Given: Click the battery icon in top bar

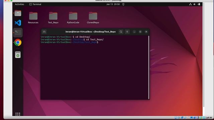Looking at the screenshot, I should coord(199,4).
